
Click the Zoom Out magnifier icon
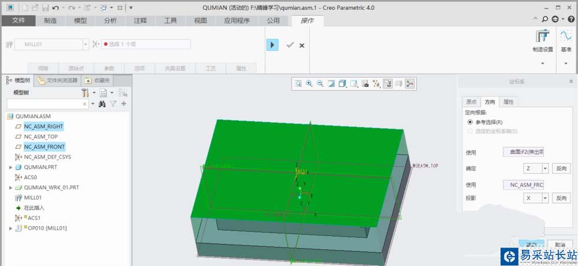pyautogui.click(x=320, y=84)
